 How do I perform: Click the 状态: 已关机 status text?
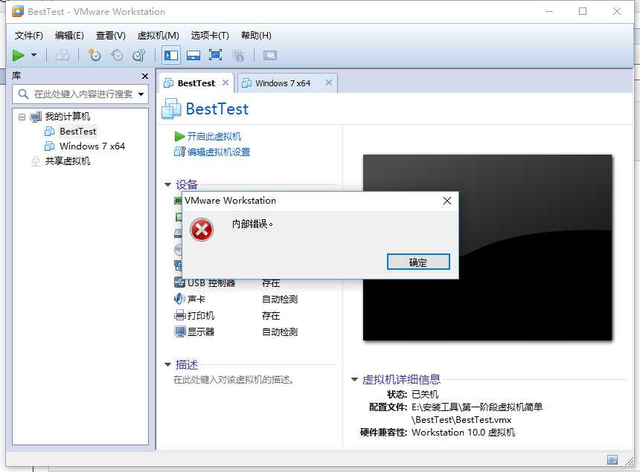pyautogui.click(x=412, y=394)
